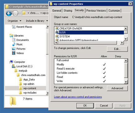Click the CREATOR OWNER group icon
The height and width of the screenshot is (113, 135).
(x=57, y=28)
